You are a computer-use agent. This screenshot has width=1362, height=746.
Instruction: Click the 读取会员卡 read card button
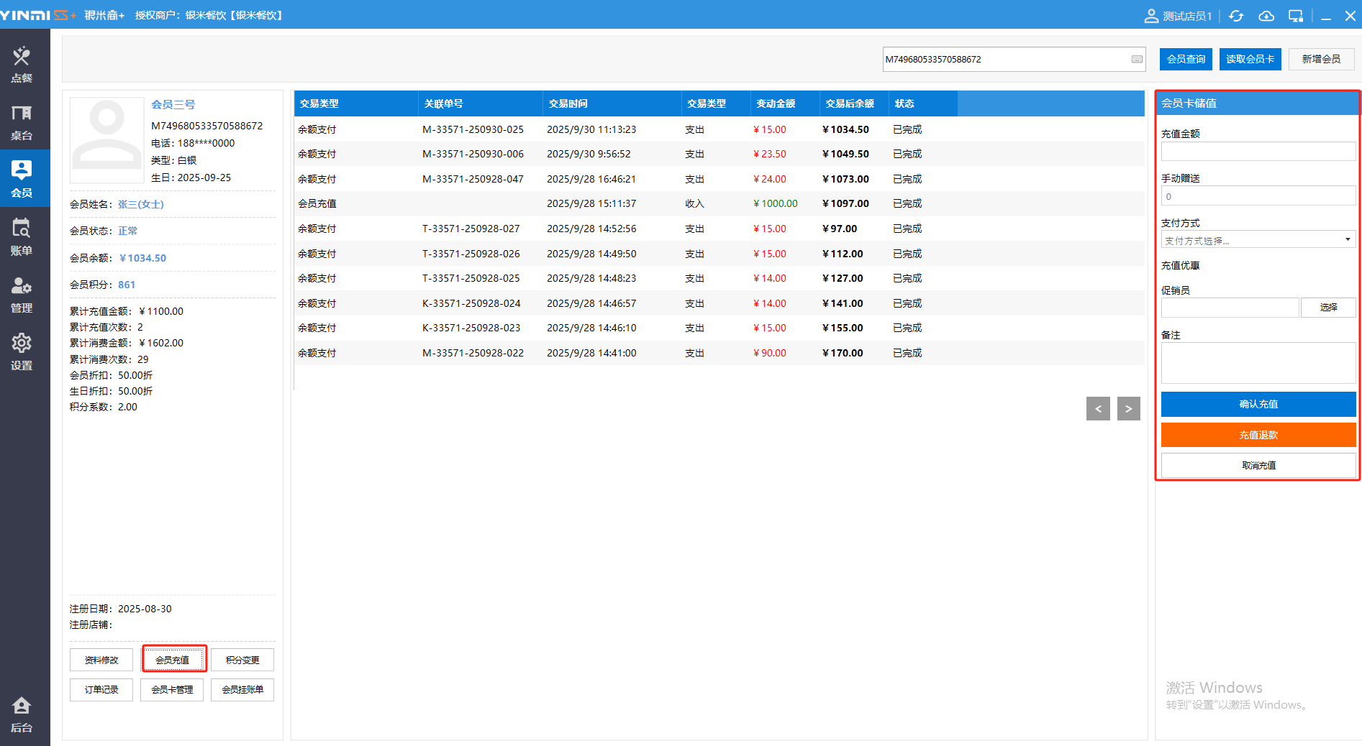click(1250, 60)
